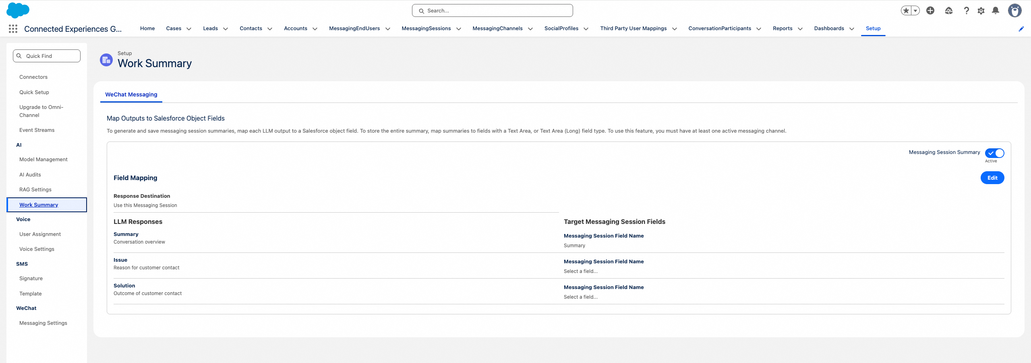Screen dimensions: 1031x363
Task: Toggle the Messaging Session Summary switch
Action: [x=995, y=153]
